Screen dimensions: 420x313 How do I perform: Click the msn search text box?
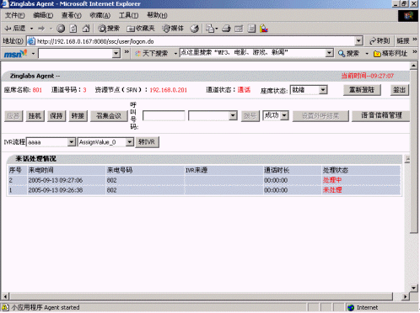tap(75, 53)
